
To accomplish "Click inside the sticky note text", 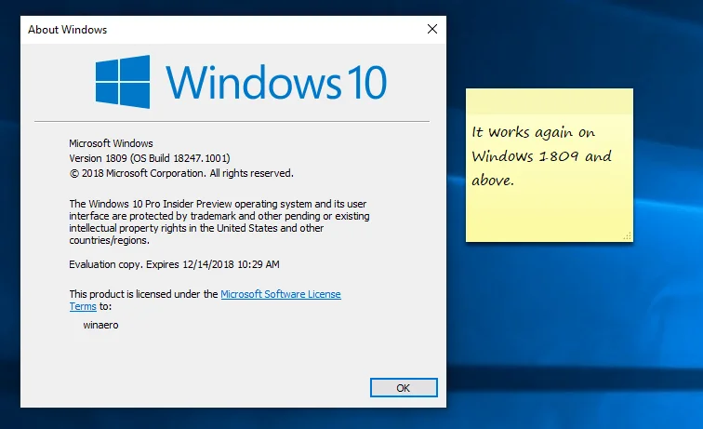I will [540, 155].
